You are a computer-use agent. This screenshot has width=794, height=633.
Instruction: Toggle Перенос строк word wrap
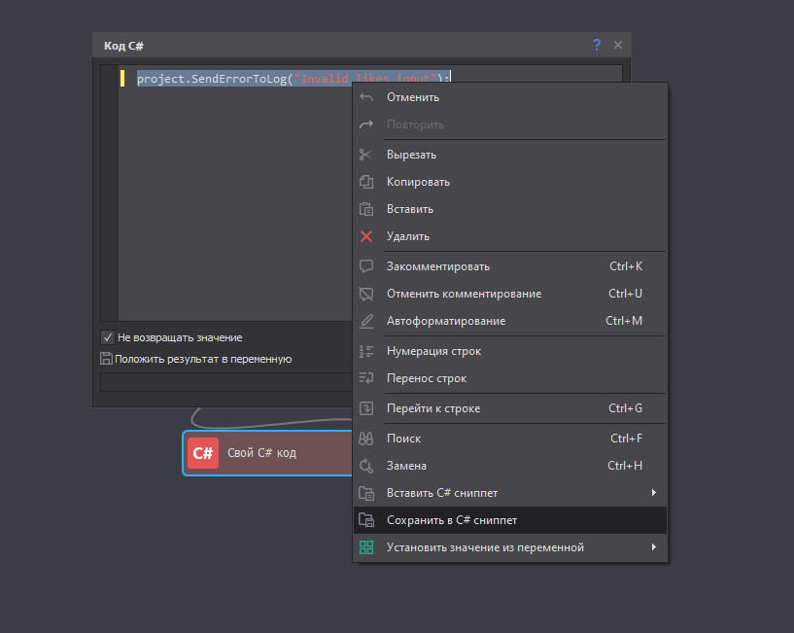[x=426, y=378]
